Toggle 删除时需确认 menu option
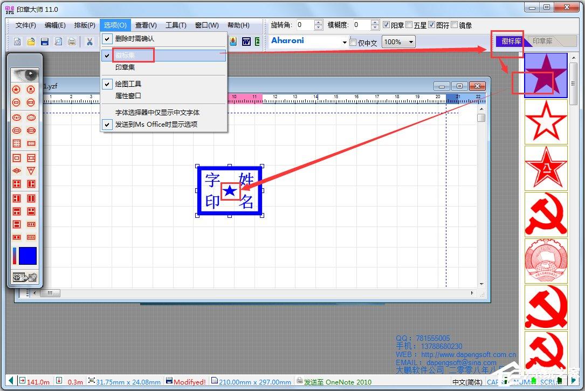This screenshot has width=585, height=391. point(164,39)
